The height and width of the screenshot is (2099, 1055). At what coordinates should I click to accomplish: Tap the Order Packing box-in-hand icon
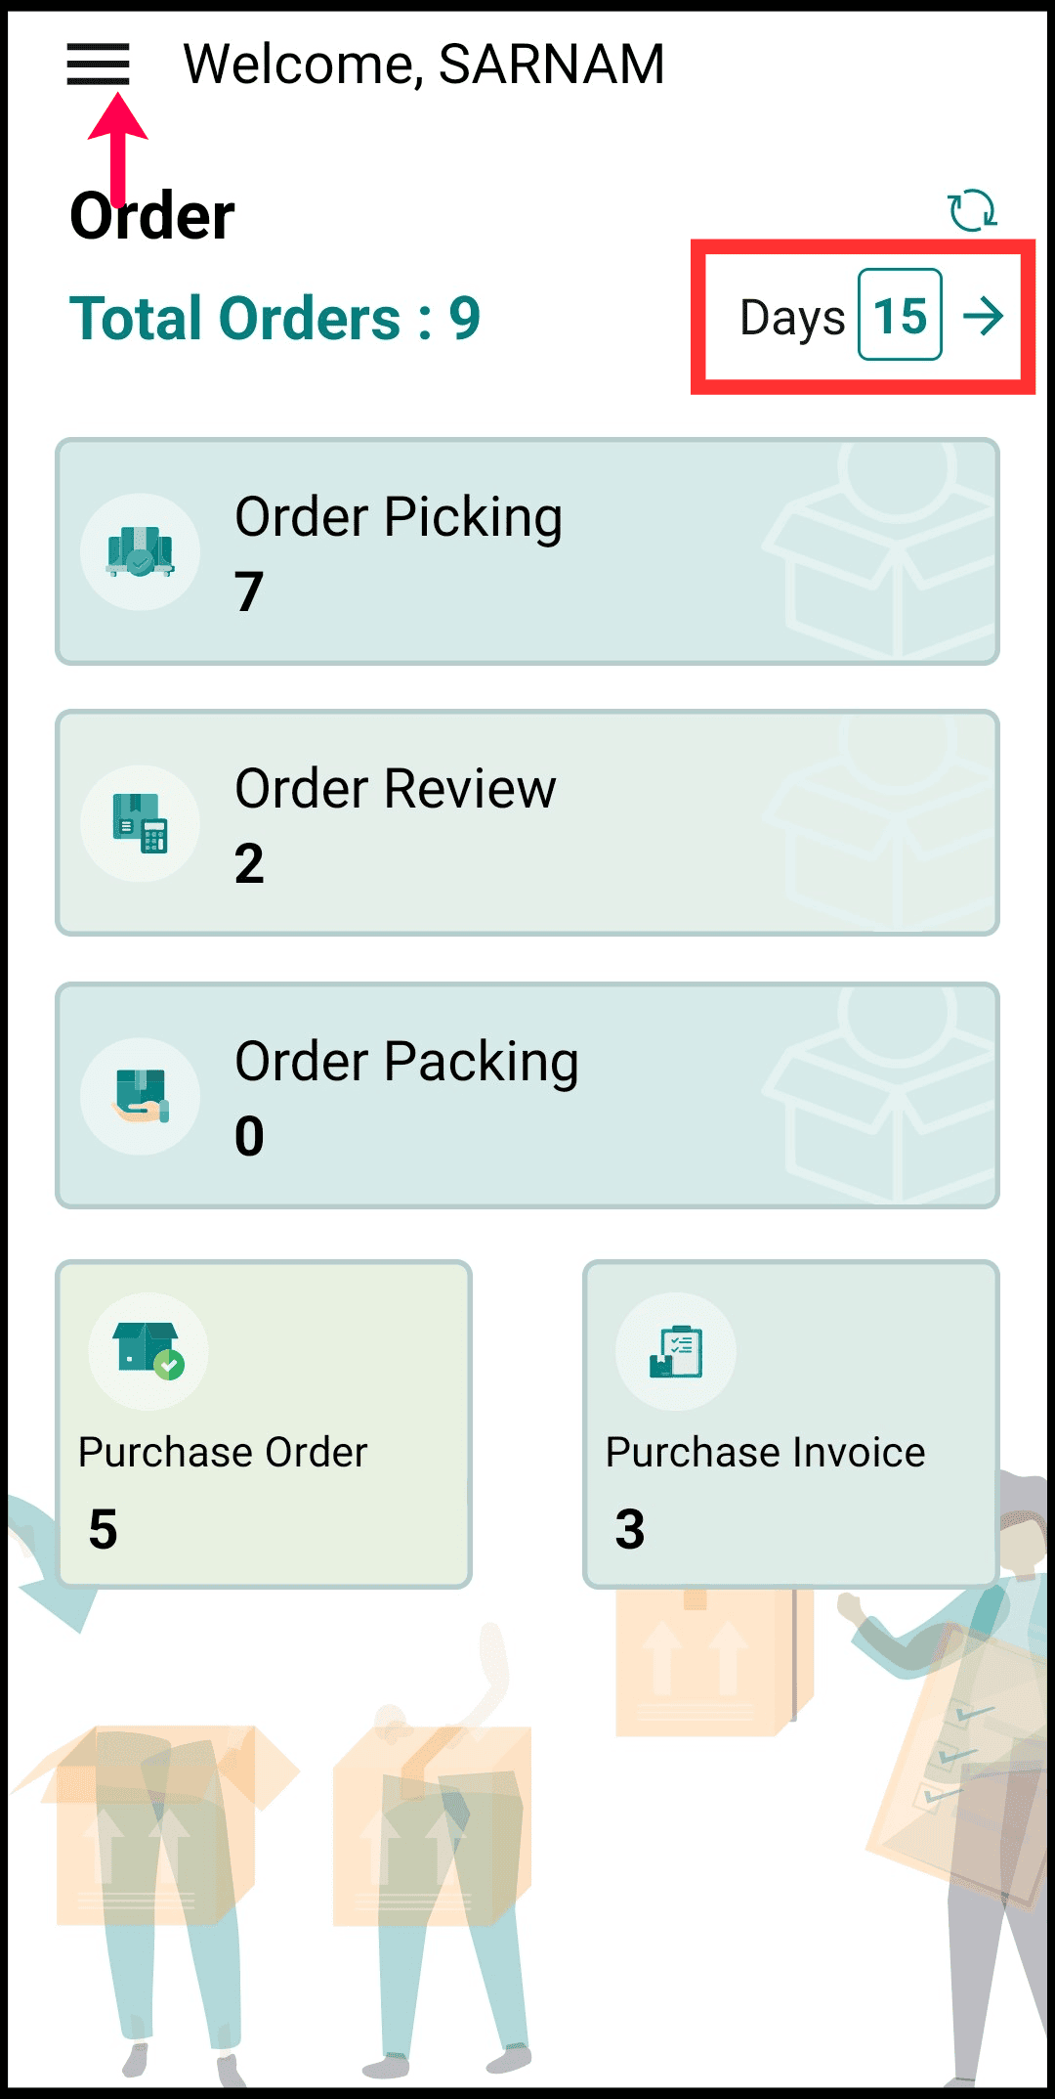pyautogui.click(x=141, y=1096)
